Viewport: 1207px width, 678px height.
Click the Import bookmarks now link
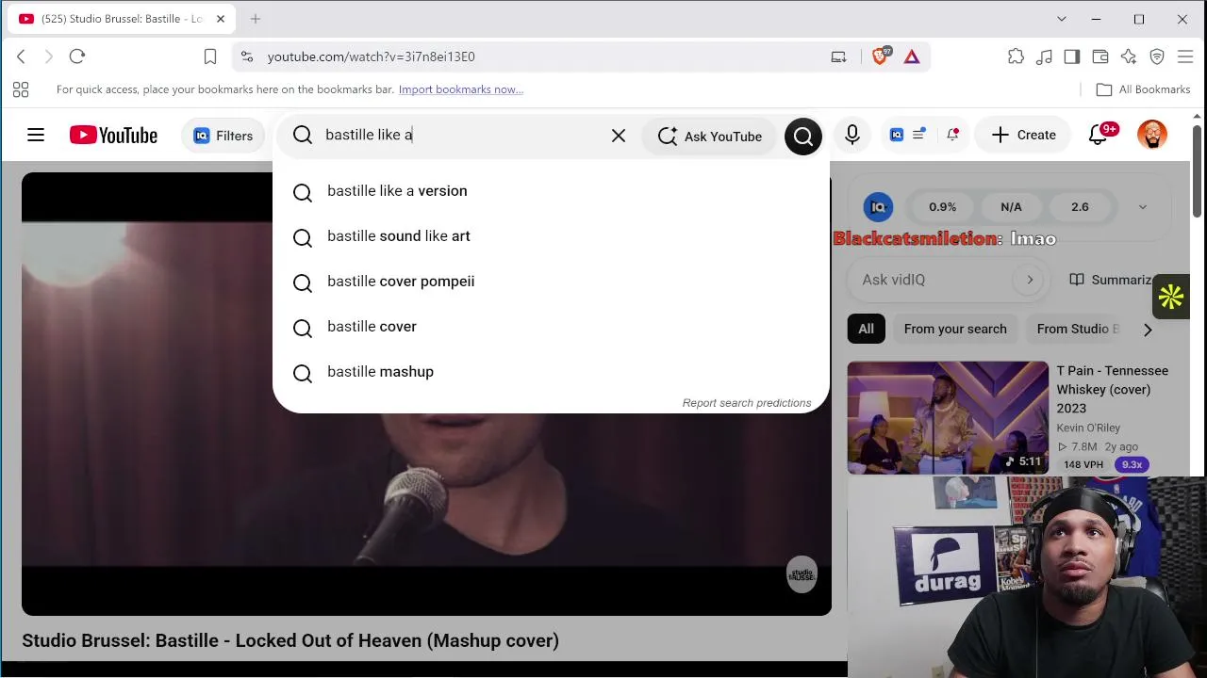pyautogui.click(x=461, y=89)
